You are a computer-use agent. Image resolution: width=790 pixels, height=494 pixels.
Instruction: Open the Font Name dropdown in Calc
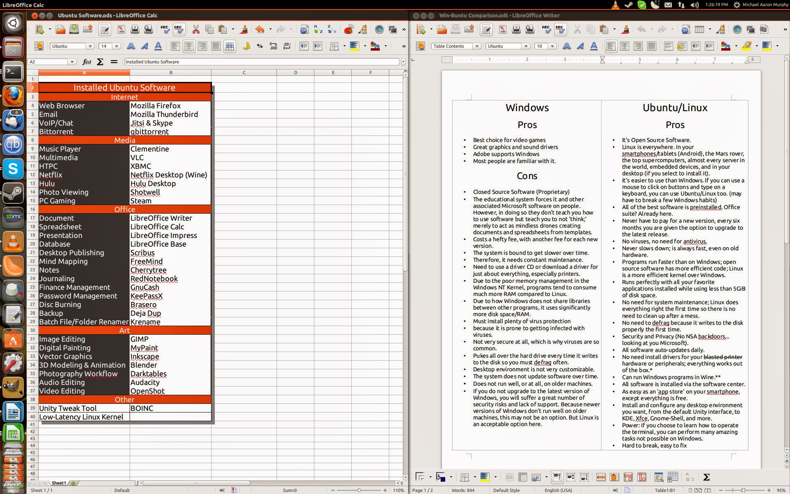pos(90,46)
